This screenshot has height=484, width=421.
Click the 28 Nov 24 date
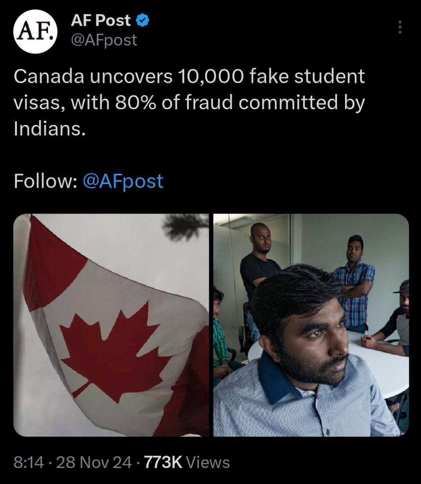[x=94, y=463]
